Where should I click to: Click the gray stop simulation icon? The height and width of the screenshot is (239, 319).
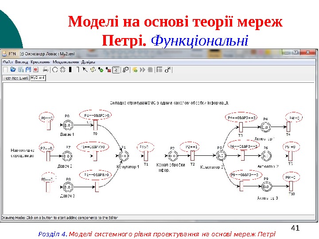pyautogui.click(x=150, y=70)
